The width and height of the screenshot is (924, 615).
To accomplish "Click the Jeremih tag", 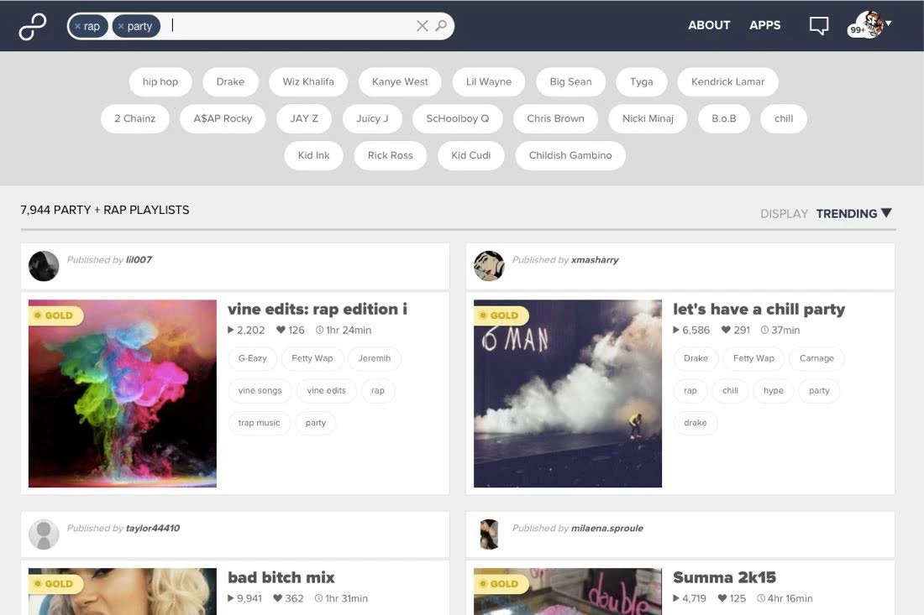I will (374, 358).
